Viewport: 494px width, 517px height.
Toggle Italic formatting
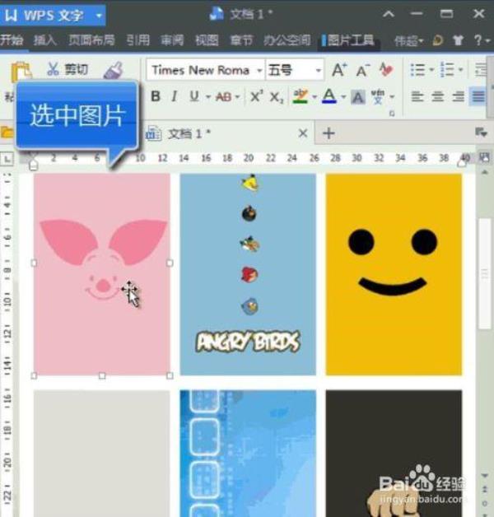[x=175, y=96]
